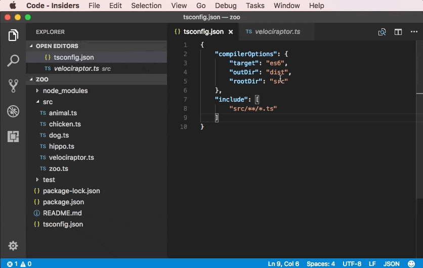Open the Code - Insiders app menu
Screen dimensions: 423x268
[x=53, y=6]
